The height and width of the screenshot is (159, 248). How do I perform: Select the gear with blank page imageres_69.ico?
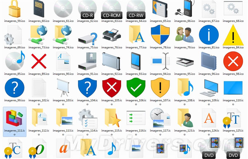click(13, 35)
